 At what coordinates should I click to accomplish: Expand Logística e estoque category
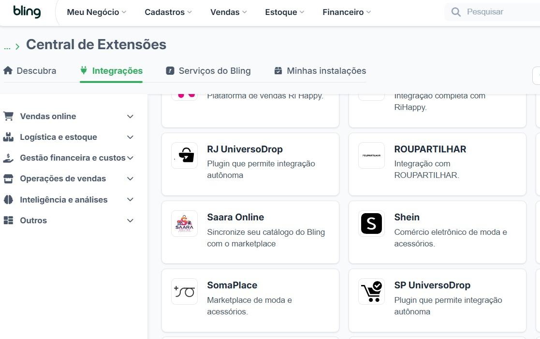[68, 137]
